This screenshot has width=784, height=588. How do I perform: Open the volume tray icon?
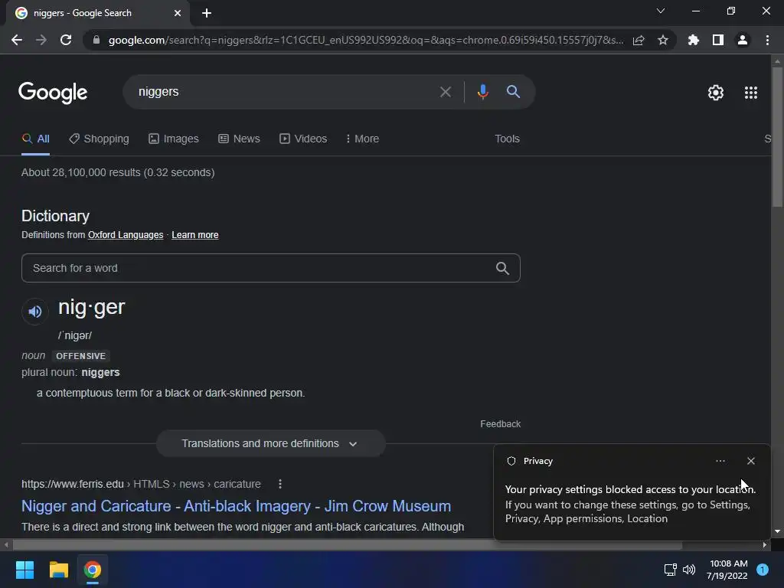[688, 570]
